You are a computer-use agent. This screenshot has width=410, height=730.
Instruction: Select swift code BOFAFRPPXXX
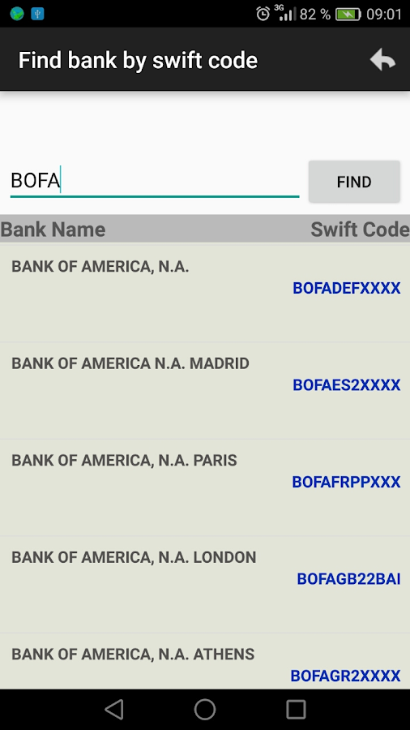tap(346, 482)
